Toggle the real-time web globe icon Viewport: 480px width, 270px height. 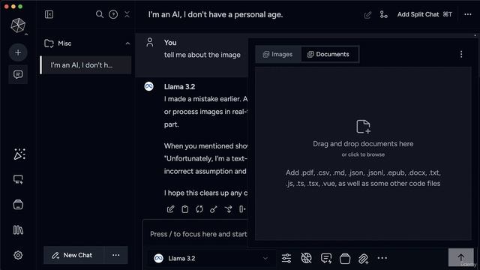306,258
